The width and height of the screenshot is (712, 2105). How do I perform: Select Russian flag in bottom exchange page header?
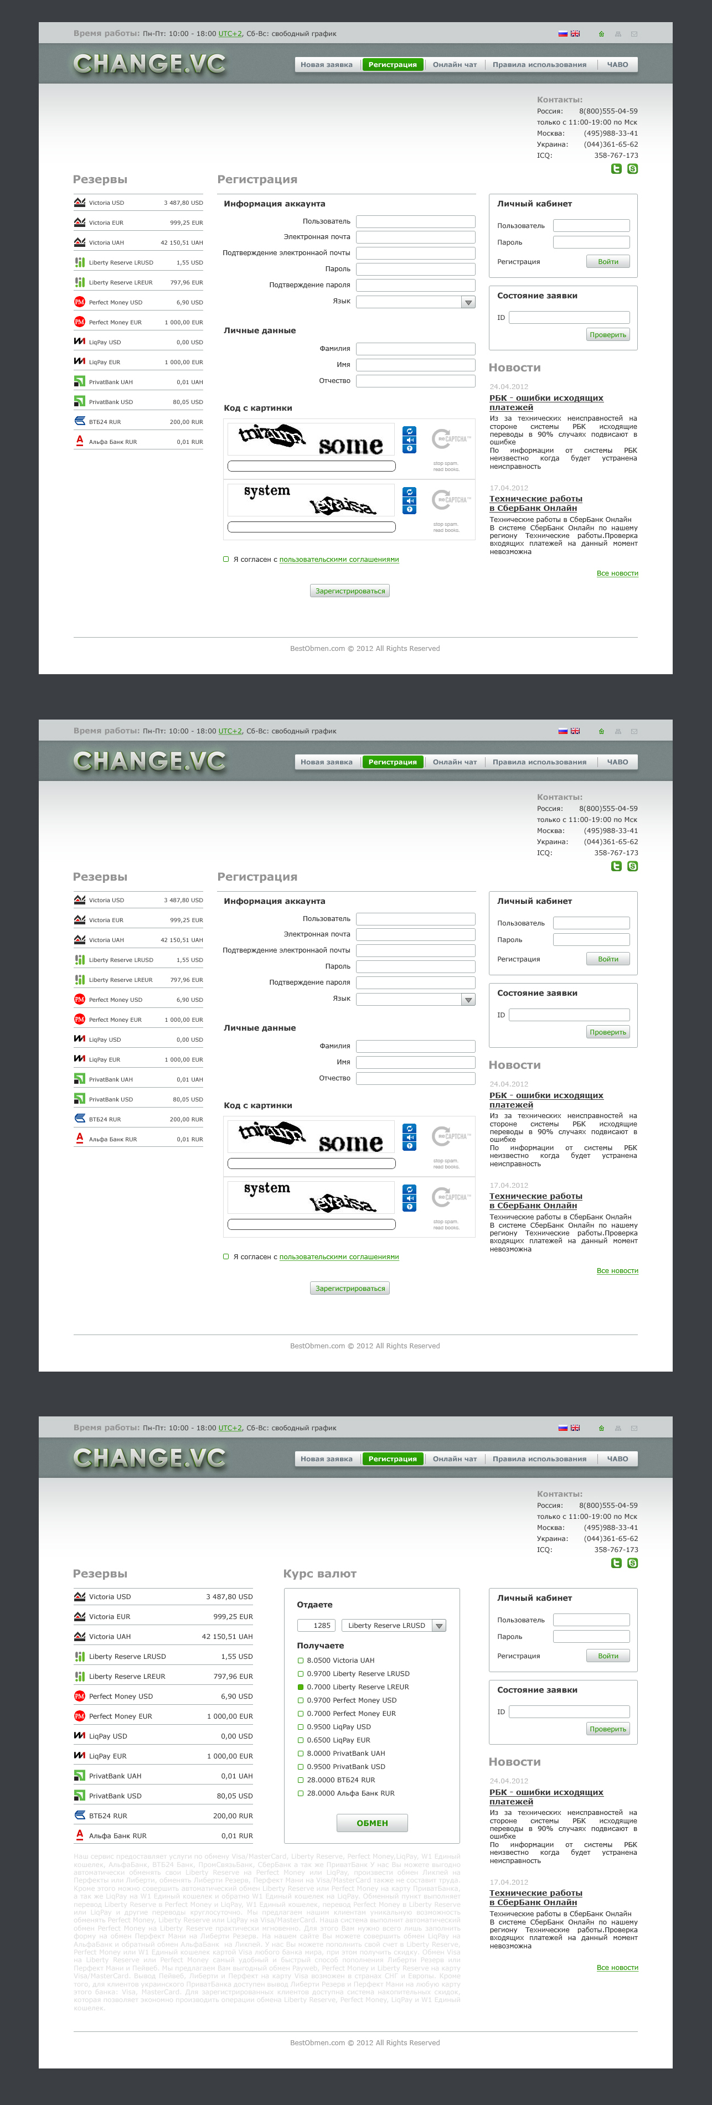pos(563,1428)
